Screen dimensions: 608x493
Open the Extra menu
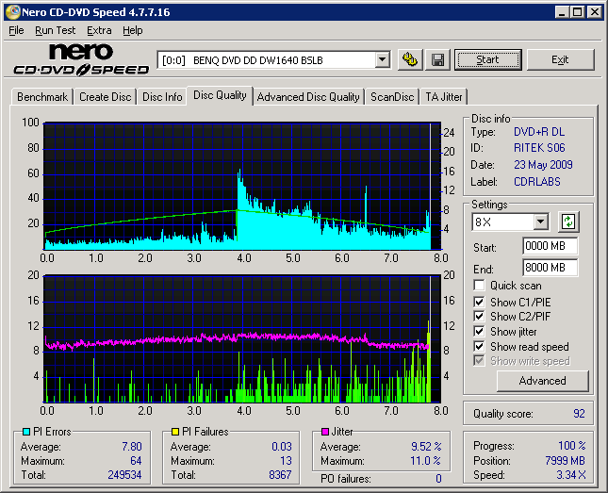coord(99,30)
